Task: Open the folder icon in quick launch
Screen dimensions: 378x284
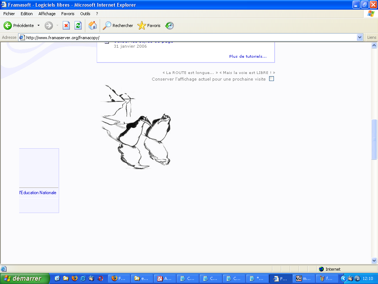Action: [x=66, y=278]
